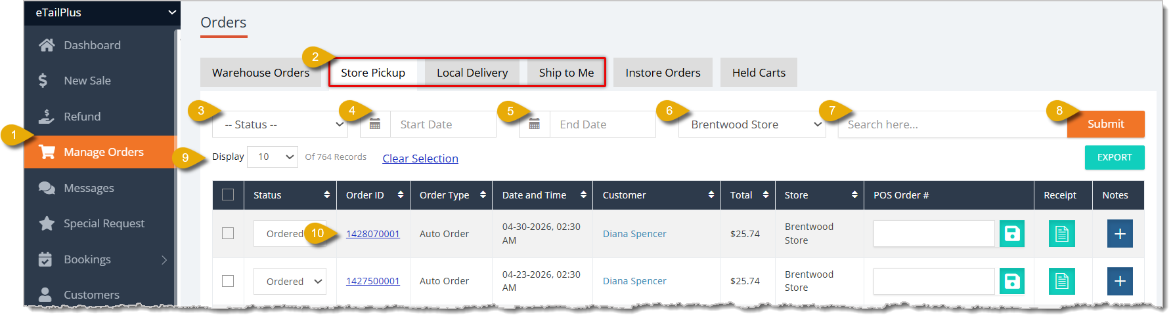This screenshot has width=1173, height=319.
Task: Sort by Total column arrows
Action: 766,195
